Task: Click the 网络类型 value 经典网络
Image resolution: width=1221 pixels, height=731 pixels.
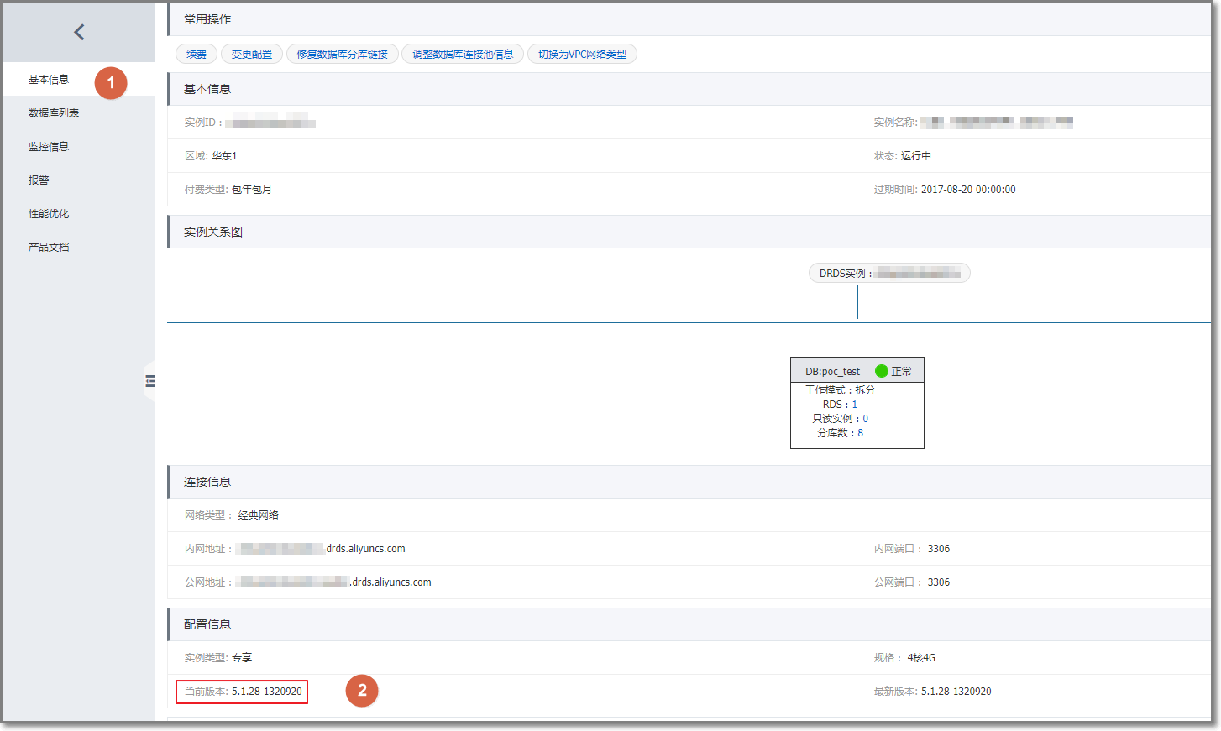Action: point(258,515)
